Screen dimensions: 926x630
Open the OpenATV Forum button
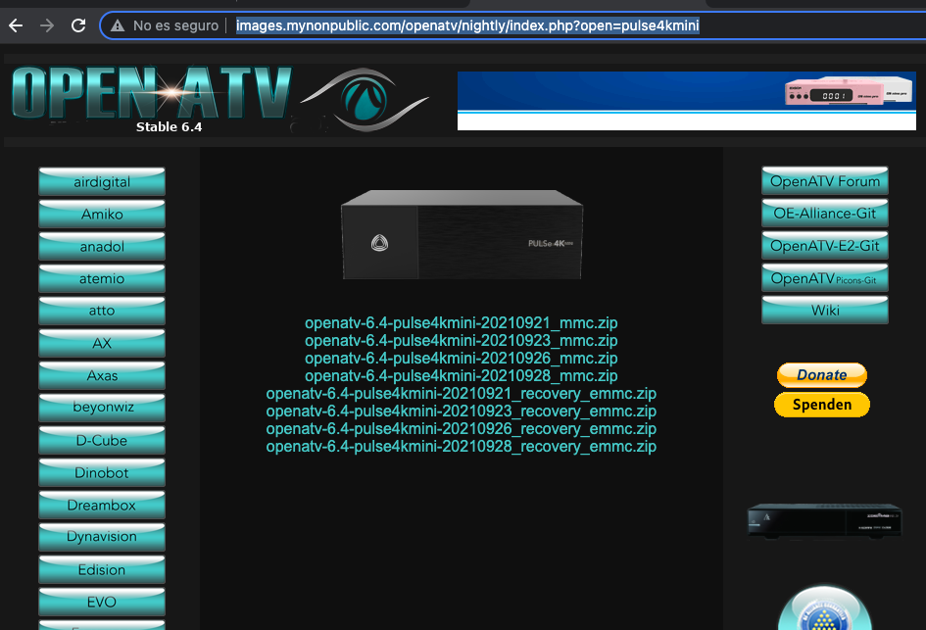click(x=824, y=181)
